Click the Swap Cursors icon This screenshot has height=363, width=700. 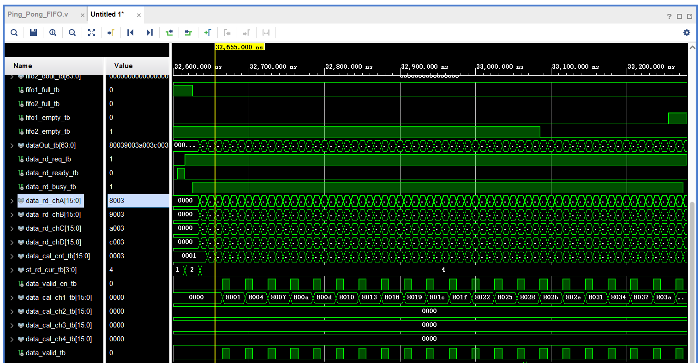point(266,32)
